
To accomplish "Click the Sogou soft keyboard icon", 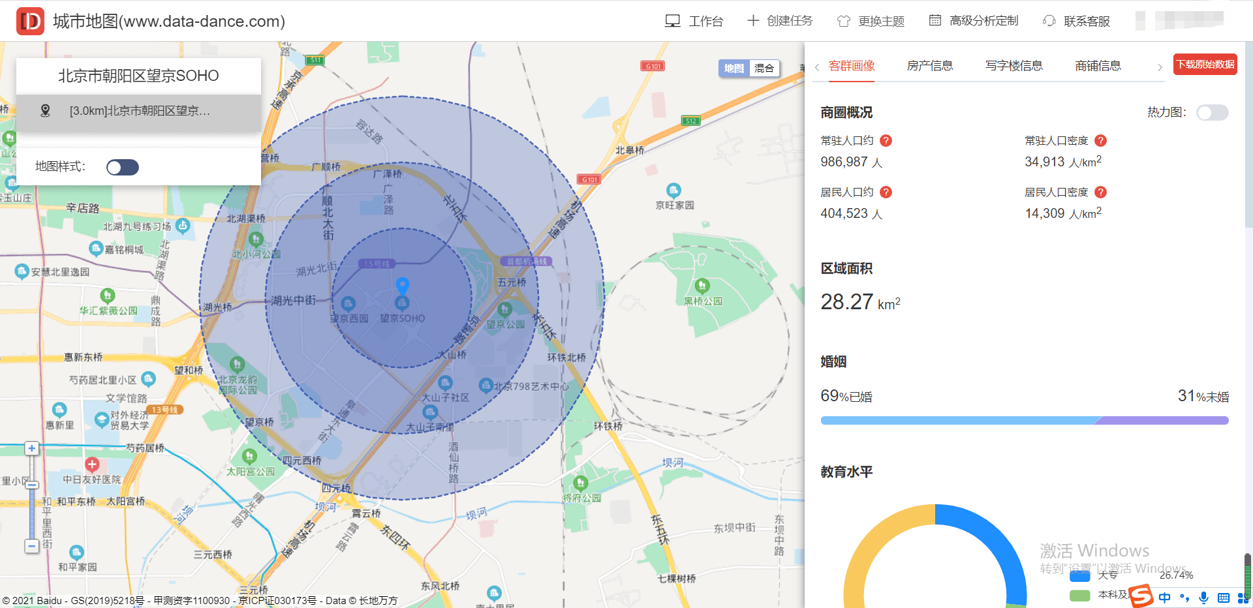I will 1224,598.
